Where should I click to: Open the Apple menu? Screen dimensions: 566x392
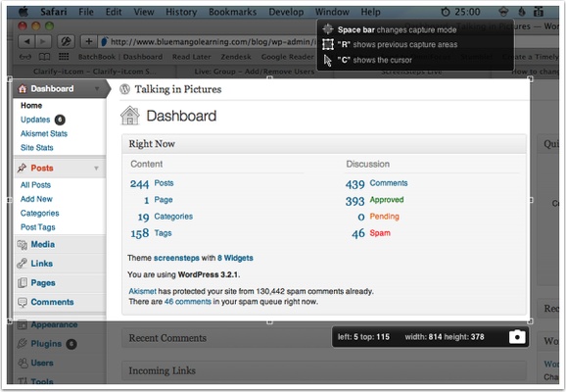pos(24,12)
